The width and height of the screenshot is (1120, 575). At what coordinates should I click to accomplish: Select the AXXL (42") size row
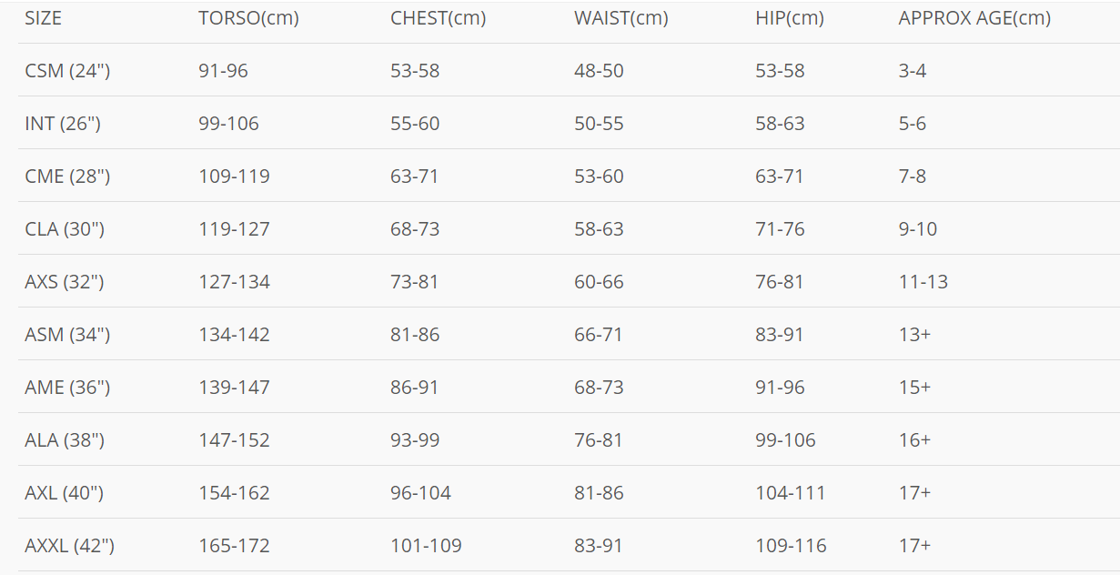(569, 545)
